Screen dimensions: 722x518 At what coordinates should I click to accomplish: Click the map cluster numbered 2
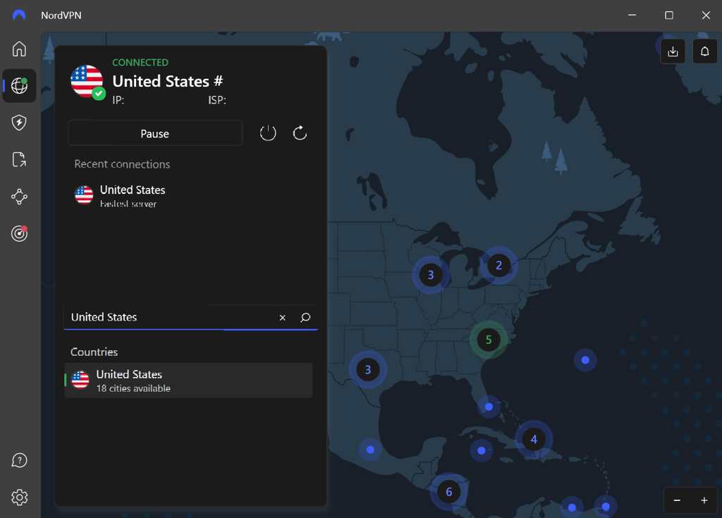click(x=498, y=266)
